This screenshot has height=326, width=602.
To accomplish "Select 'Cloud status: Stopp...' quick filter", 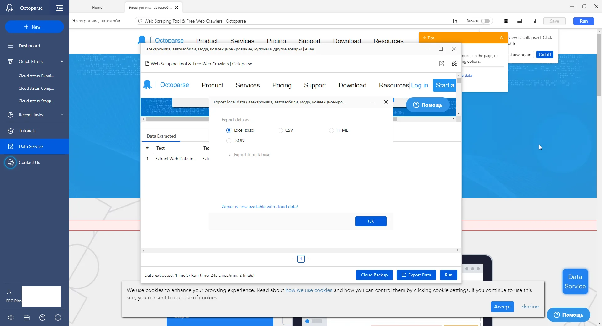I will coord(36,101).
